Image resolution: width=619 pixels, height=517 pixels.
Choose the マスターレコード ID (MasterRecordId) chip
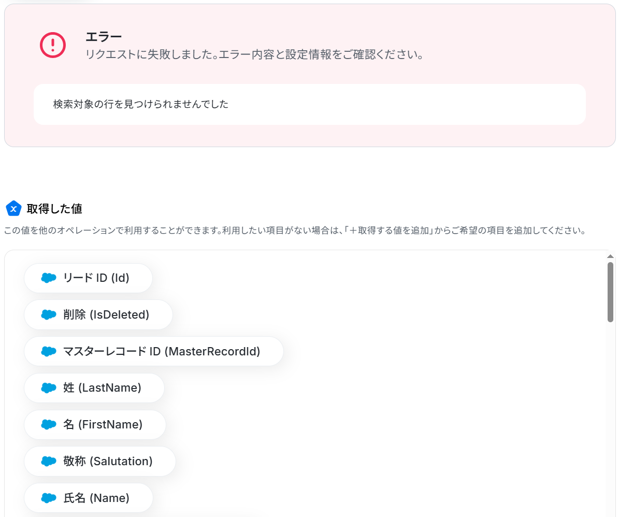click(x=161, y=351)
